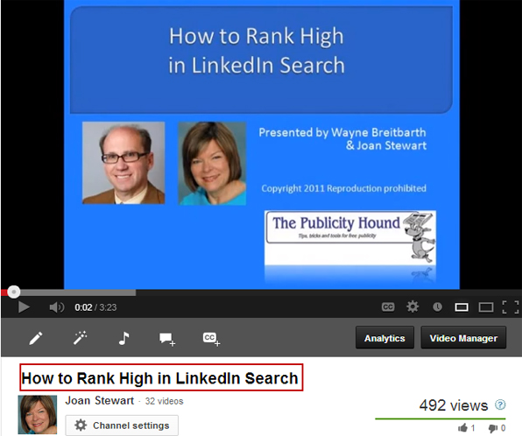Switch to small player size

coord(462,307)
